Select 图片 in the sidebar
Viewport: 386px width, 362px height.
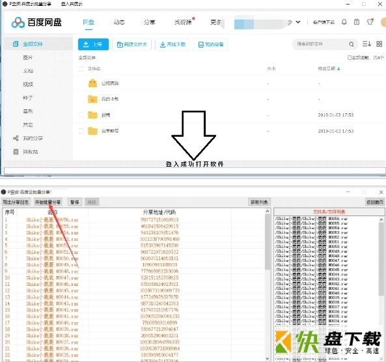click(27, 58)
